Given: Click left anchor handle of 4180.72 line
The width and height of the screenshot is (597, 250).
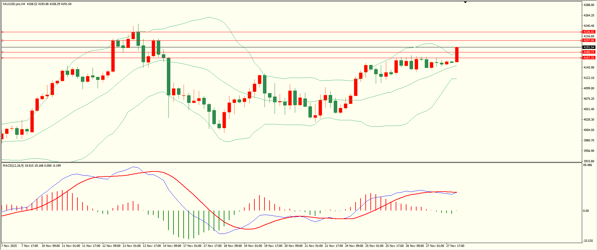Looking at the screenshot, I should pyautogui.click(x=3, y=52).
